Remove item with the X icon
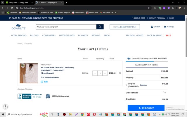This screenshot has width=187, height=117. (x=120, y=73)
